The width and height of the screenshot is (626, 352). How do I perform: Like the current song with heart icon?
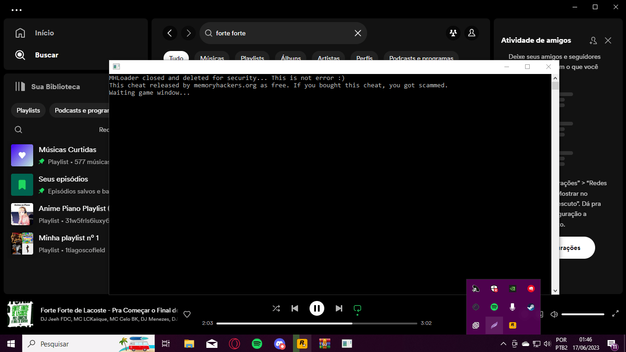click(x=187, y=314)
